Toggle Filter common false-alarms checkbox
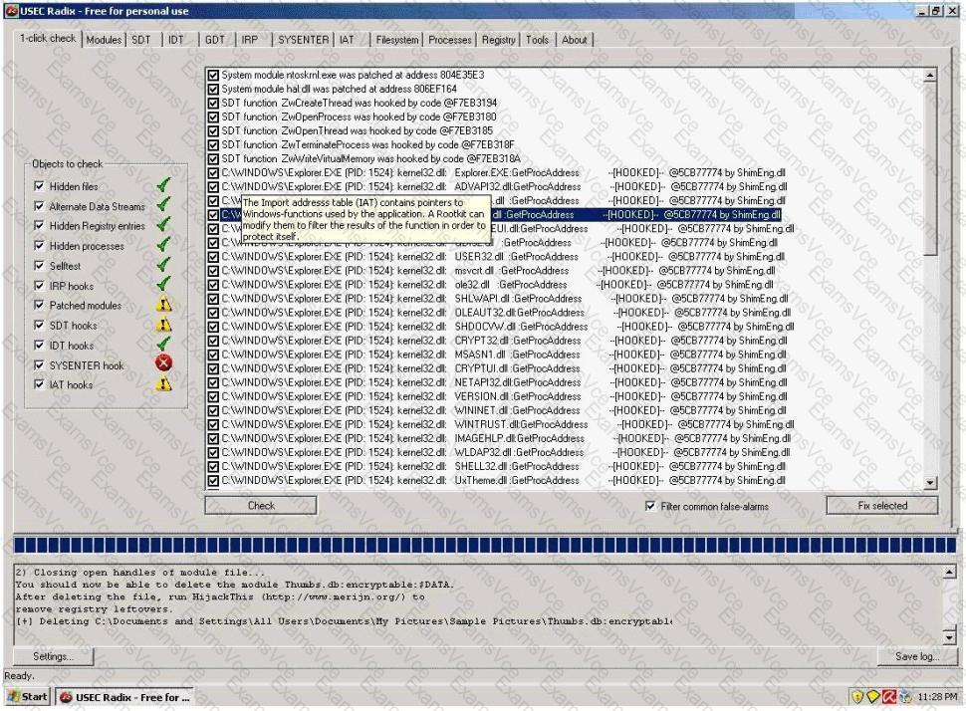966x711 pixels. tap(651, 506)
